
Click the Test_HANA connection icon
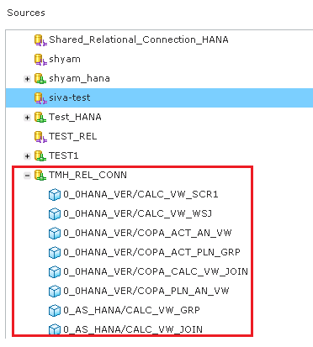(x=40, y=117)
